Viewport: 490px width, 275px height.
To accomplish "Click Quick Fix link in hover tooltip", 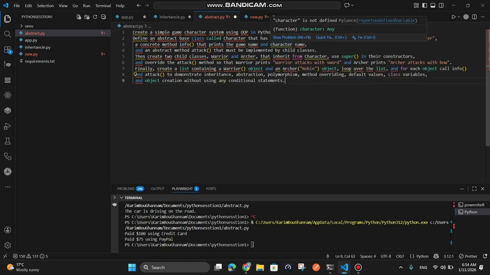I will [x=331, y=37].
